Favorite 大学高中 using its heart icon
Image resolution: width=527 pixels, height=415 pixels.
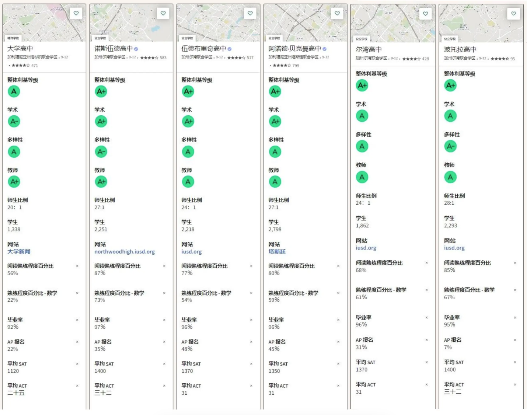click(x=76, y=13)
